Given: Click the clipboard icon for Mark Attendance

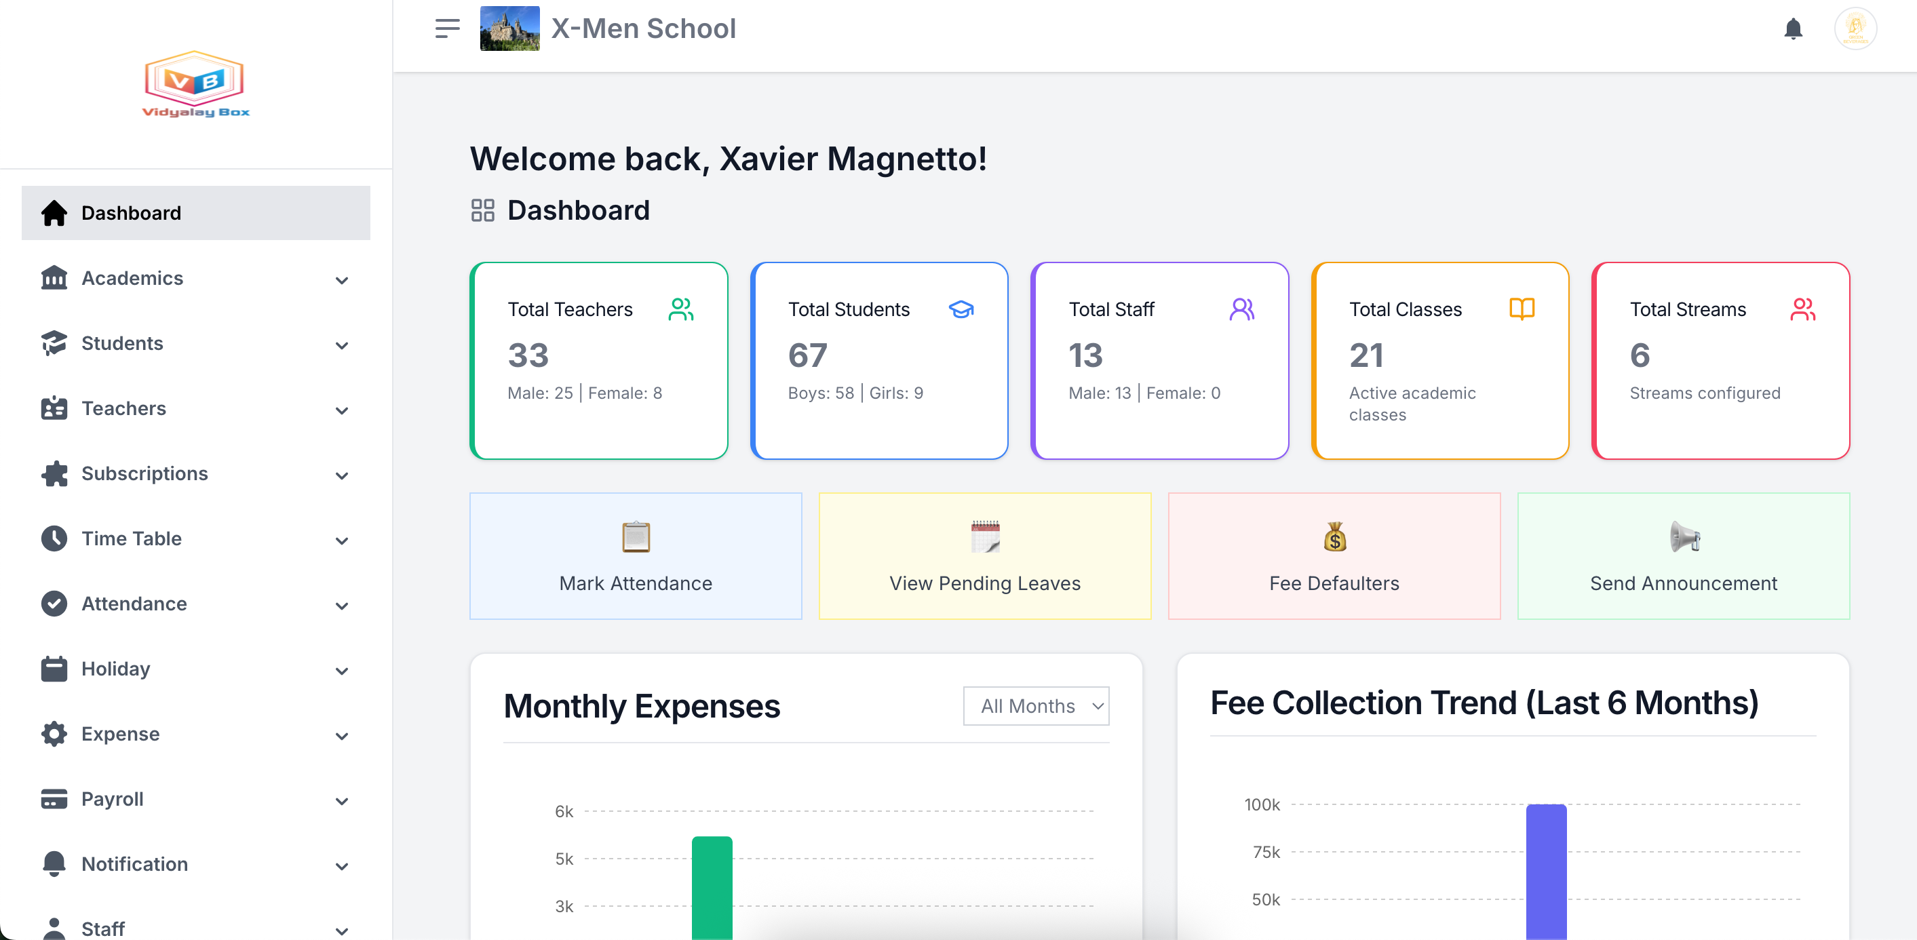Looking at the screenshot, I should pos(636,536).
